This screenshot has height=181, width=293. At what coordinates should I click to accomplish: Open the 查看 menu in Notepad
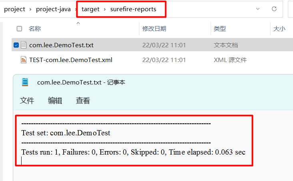pos(83,101)
